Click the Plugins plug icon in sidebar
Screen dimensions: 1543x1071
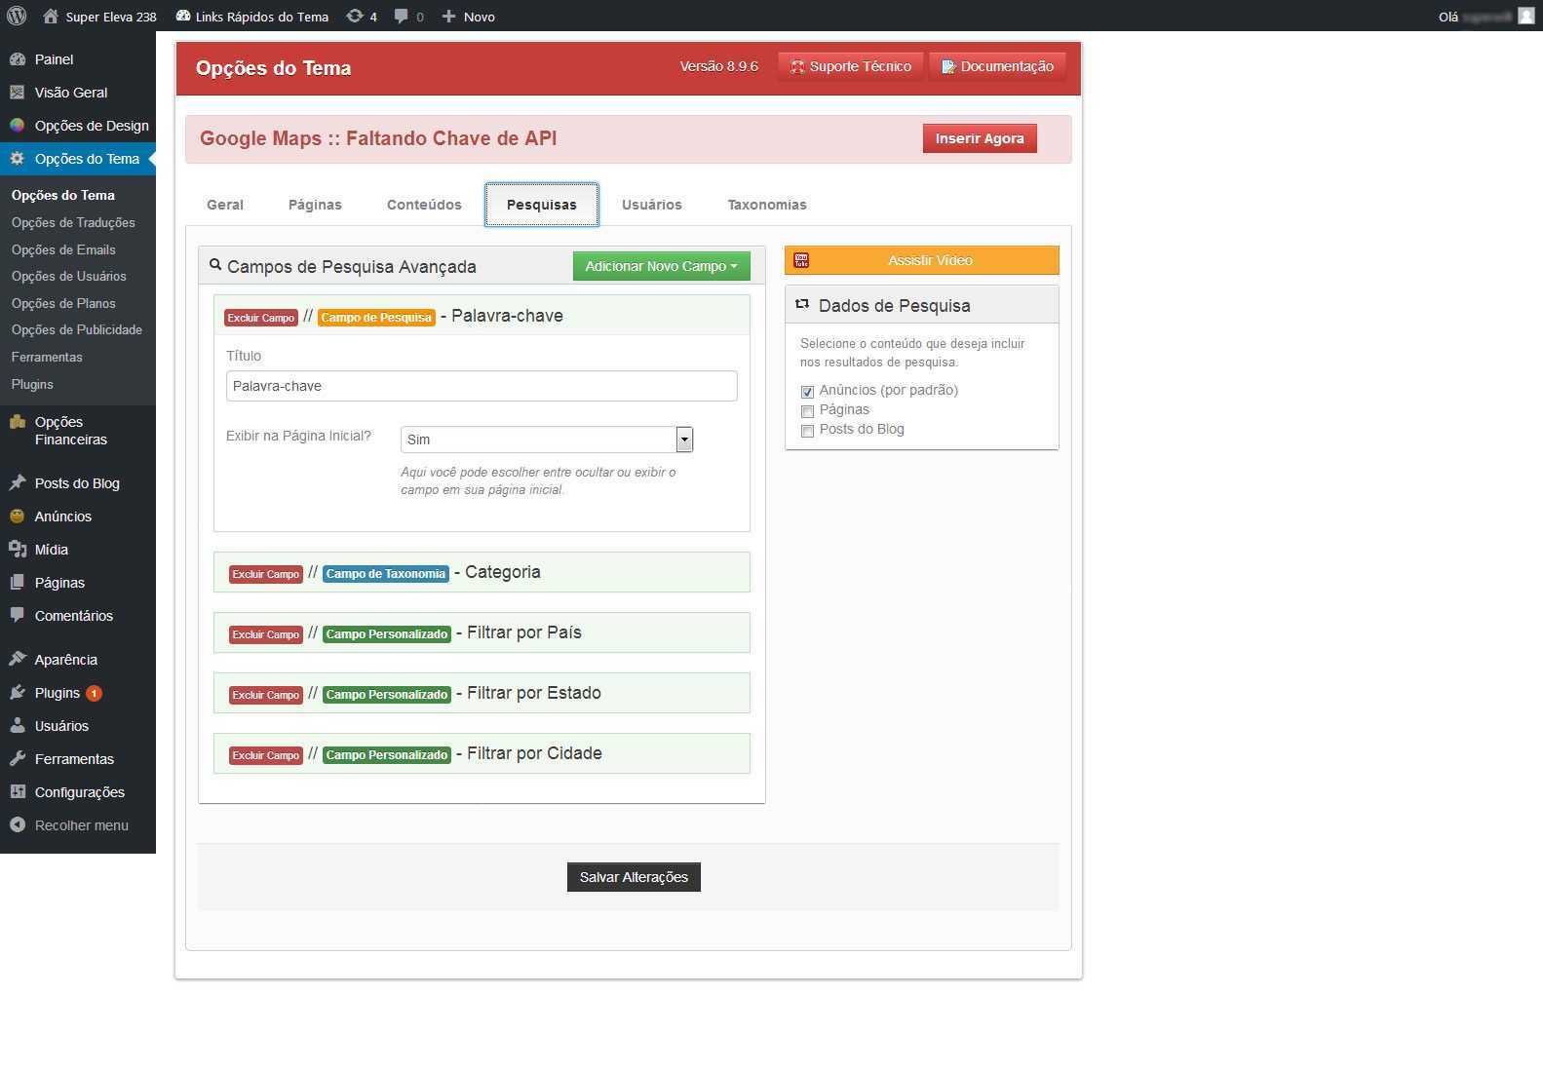[18, 693]
